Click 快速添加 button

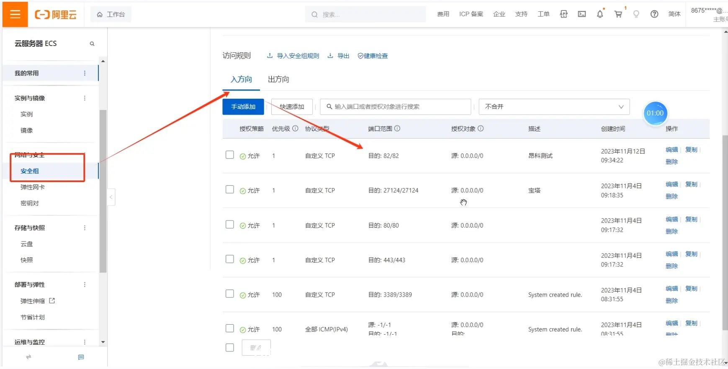click(x=292, y=107)
